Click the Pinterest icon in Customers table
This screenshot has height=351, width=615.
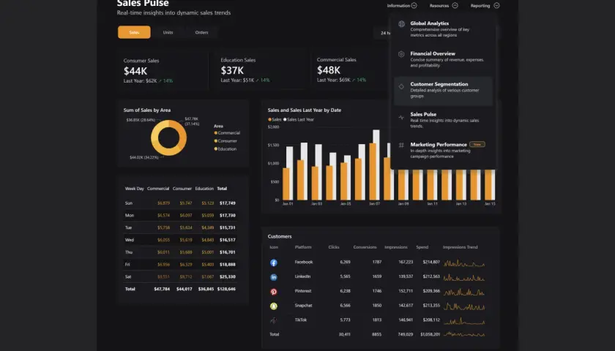click(x=274, y=292)
